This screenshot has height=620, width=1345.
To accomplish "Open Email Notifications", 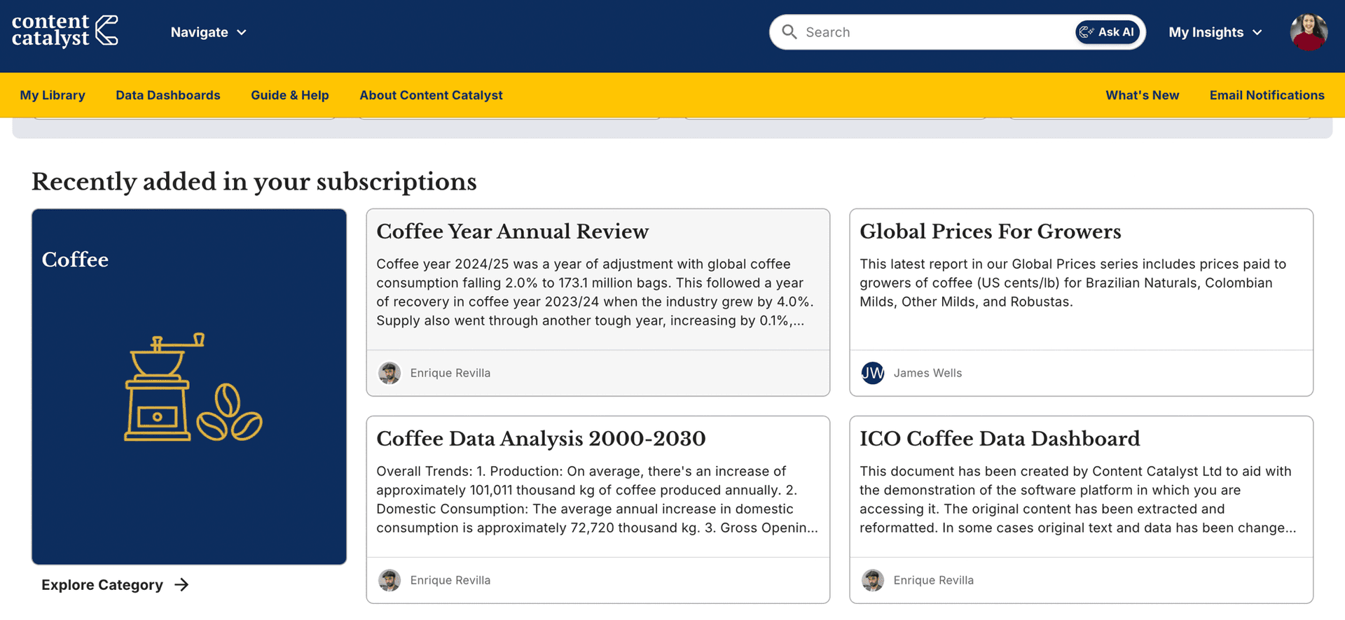I will (1267, 95).
